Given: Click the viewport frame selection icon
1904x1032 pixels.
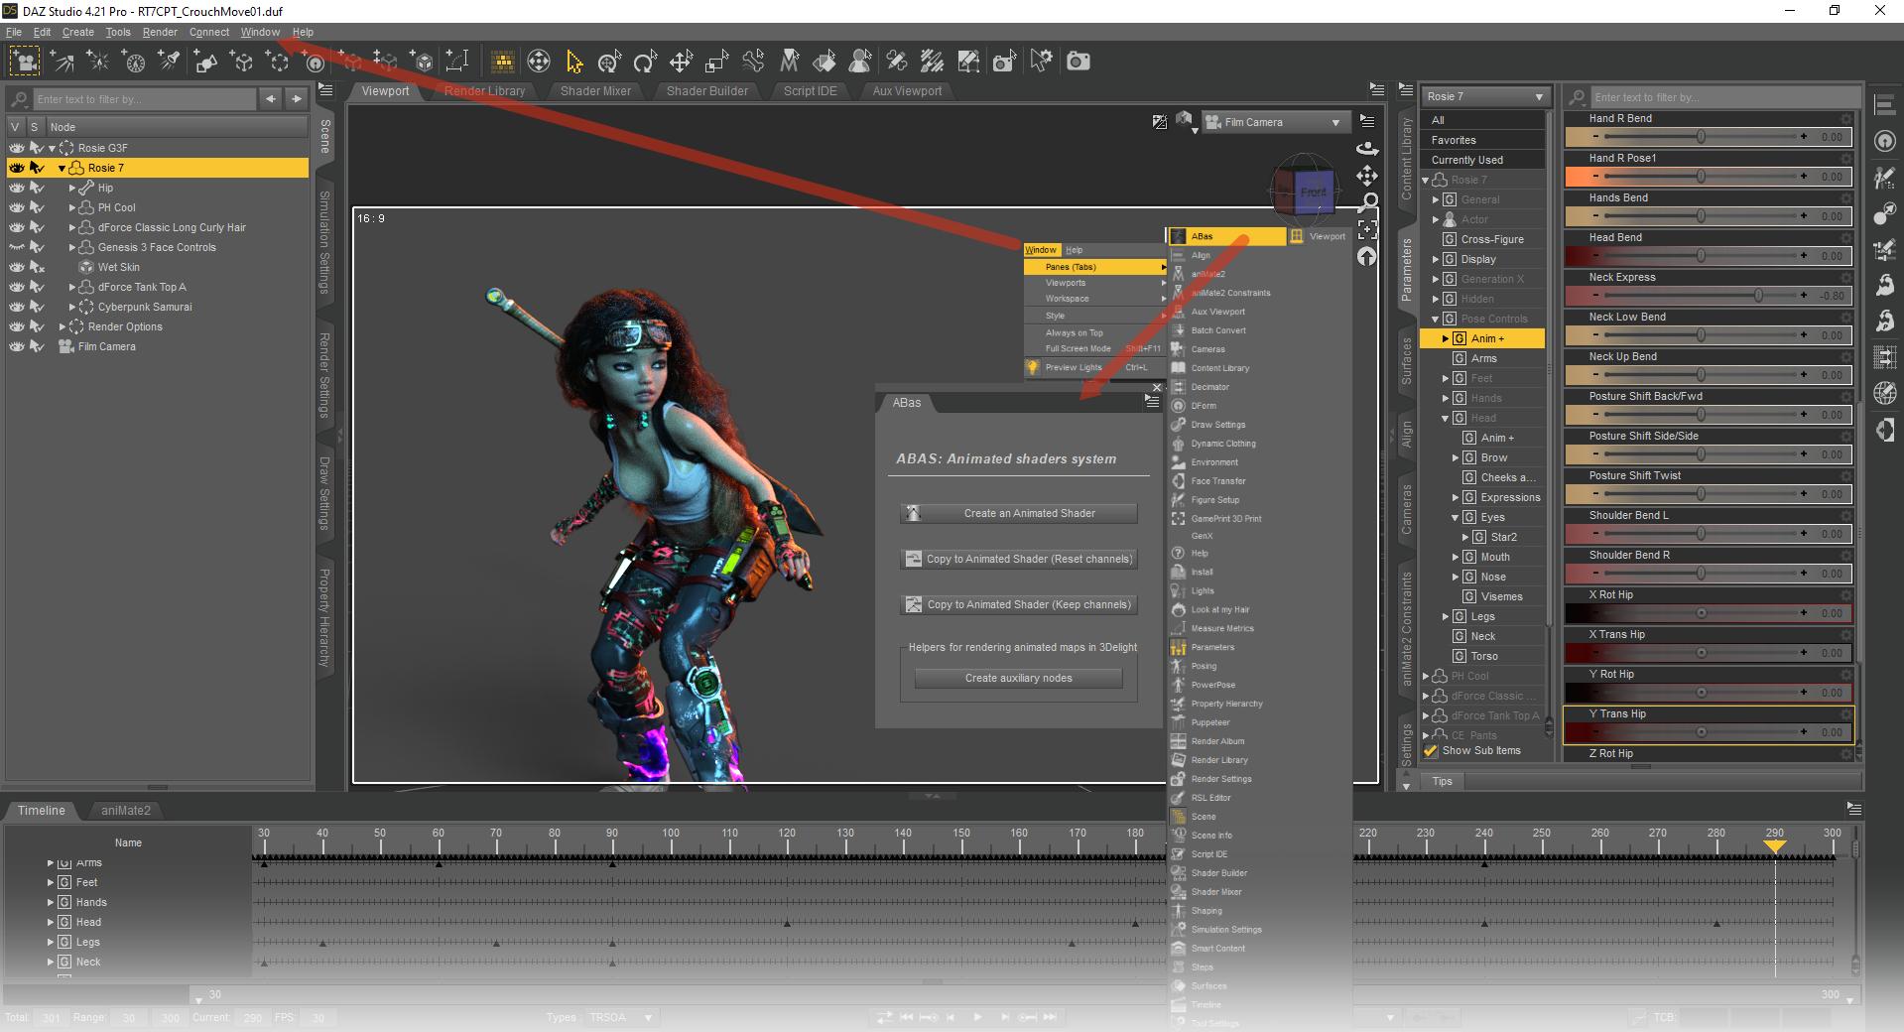Looking at the screenshot, I should click(1367, 230).
